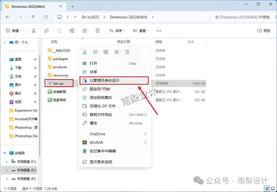Image resolution: width=277 pixels, height=192 pixels.
Task: Open the See more ellipsis menu
Action: (x=159, y=31)
